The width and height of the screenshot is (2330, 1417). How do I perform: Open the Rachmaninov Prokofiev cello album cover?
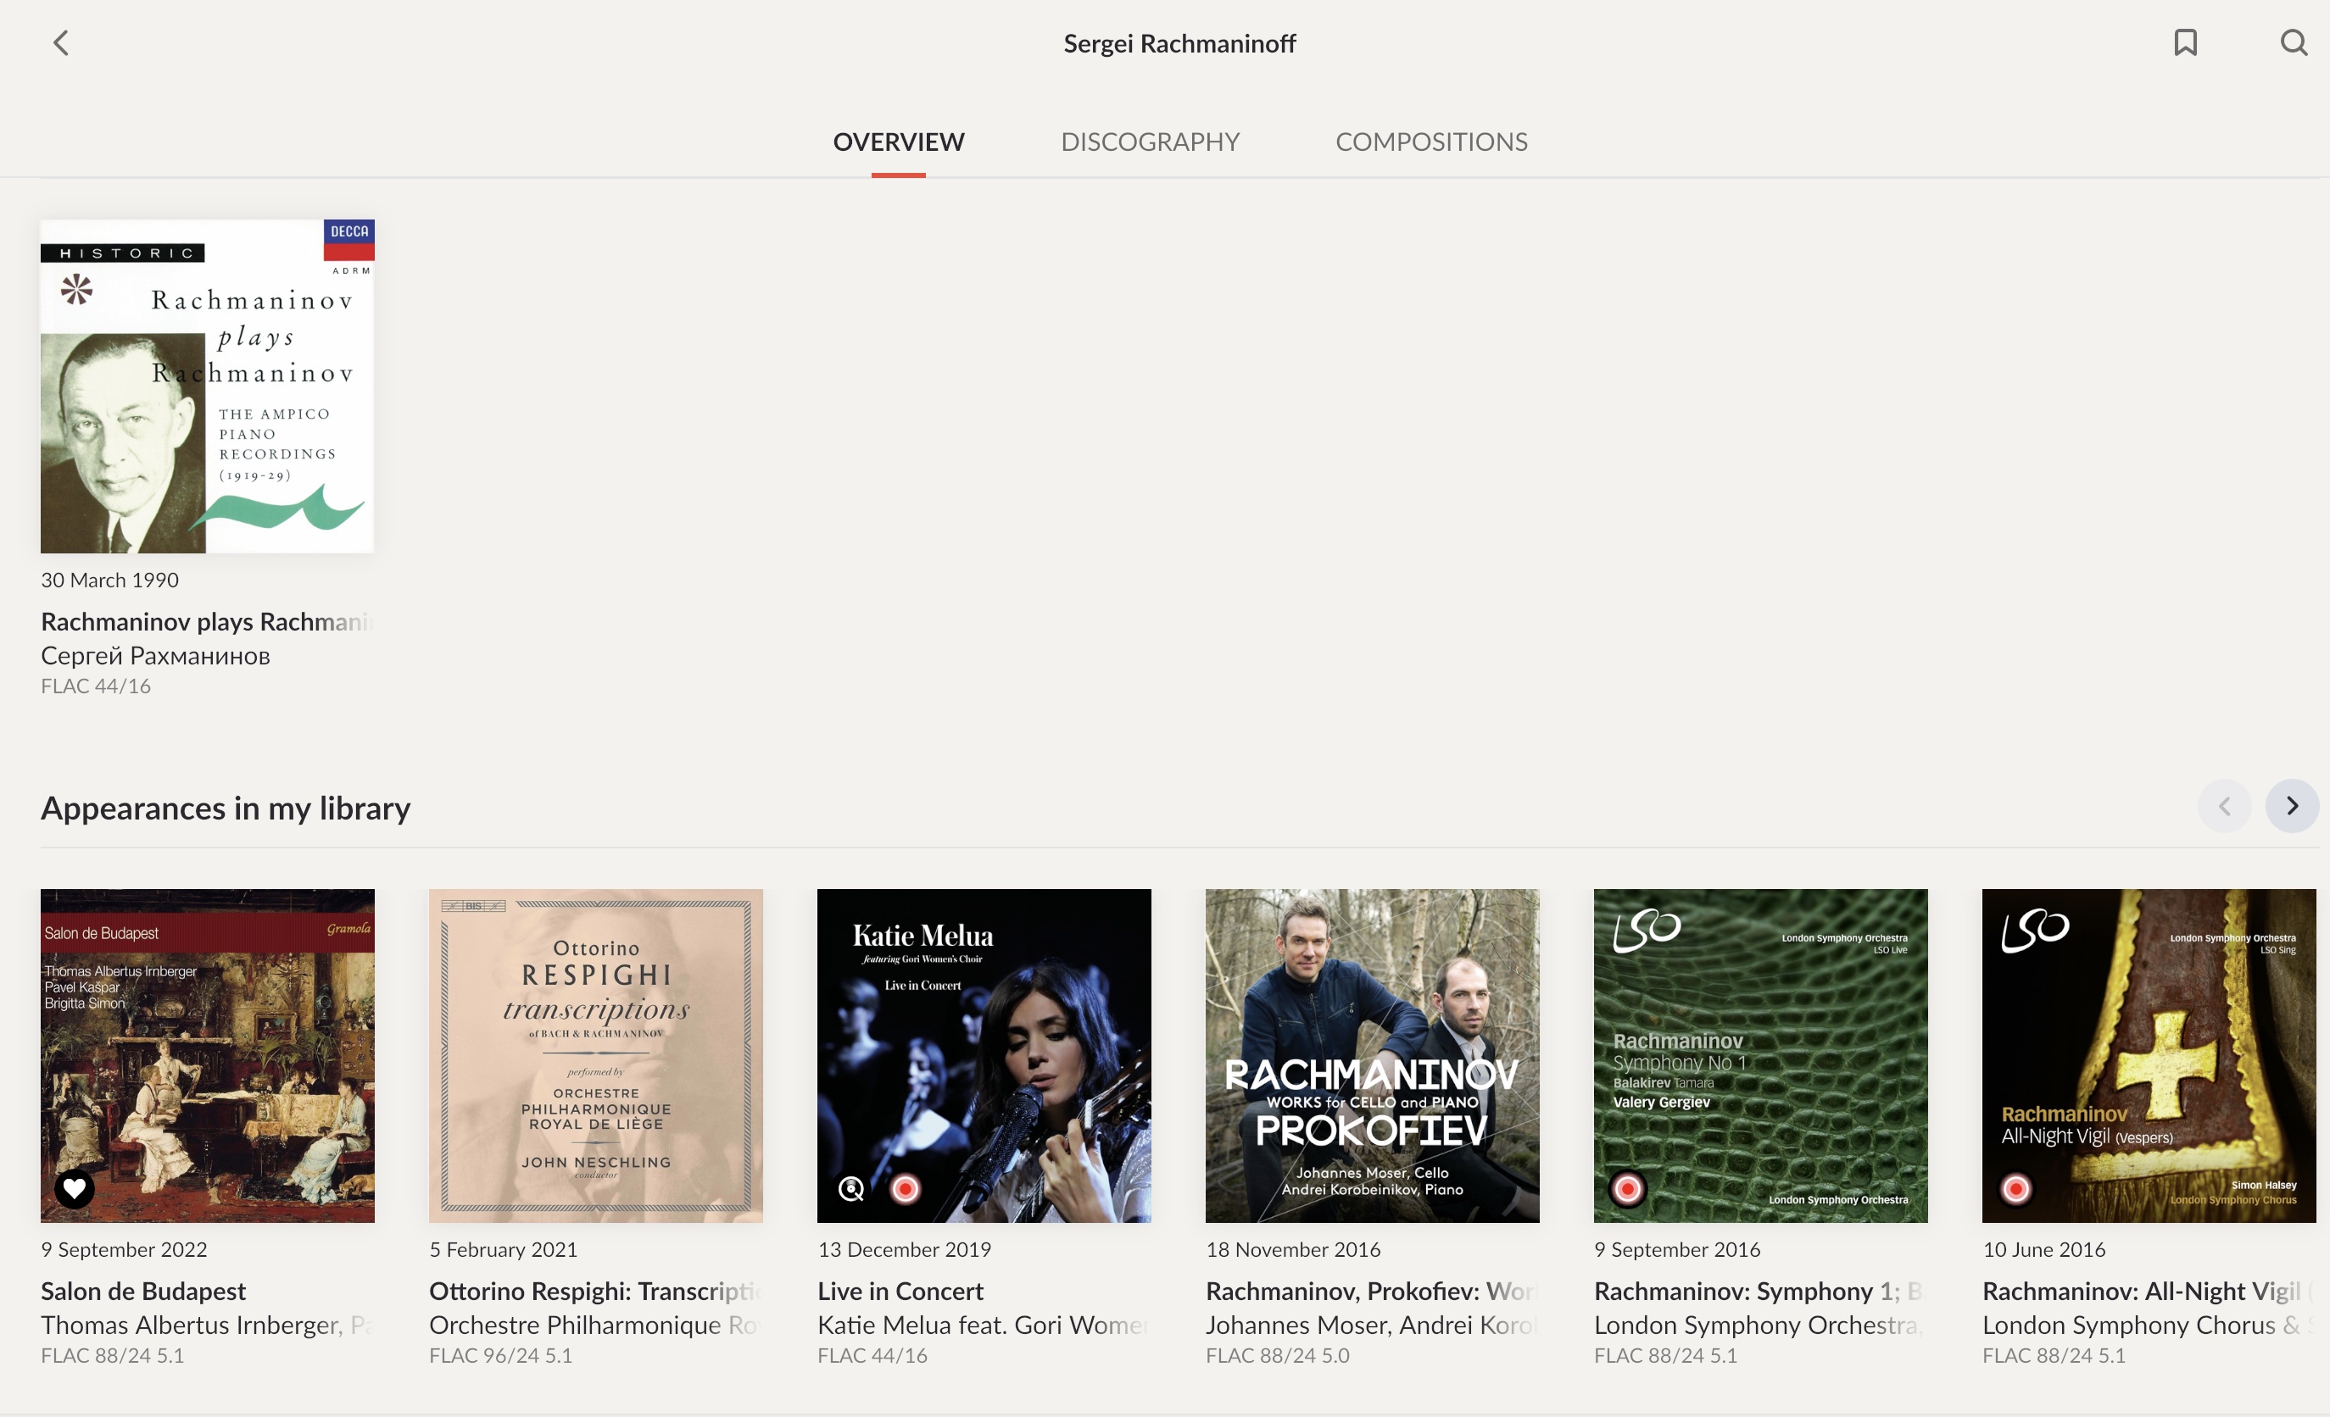coord(1372,1056)
